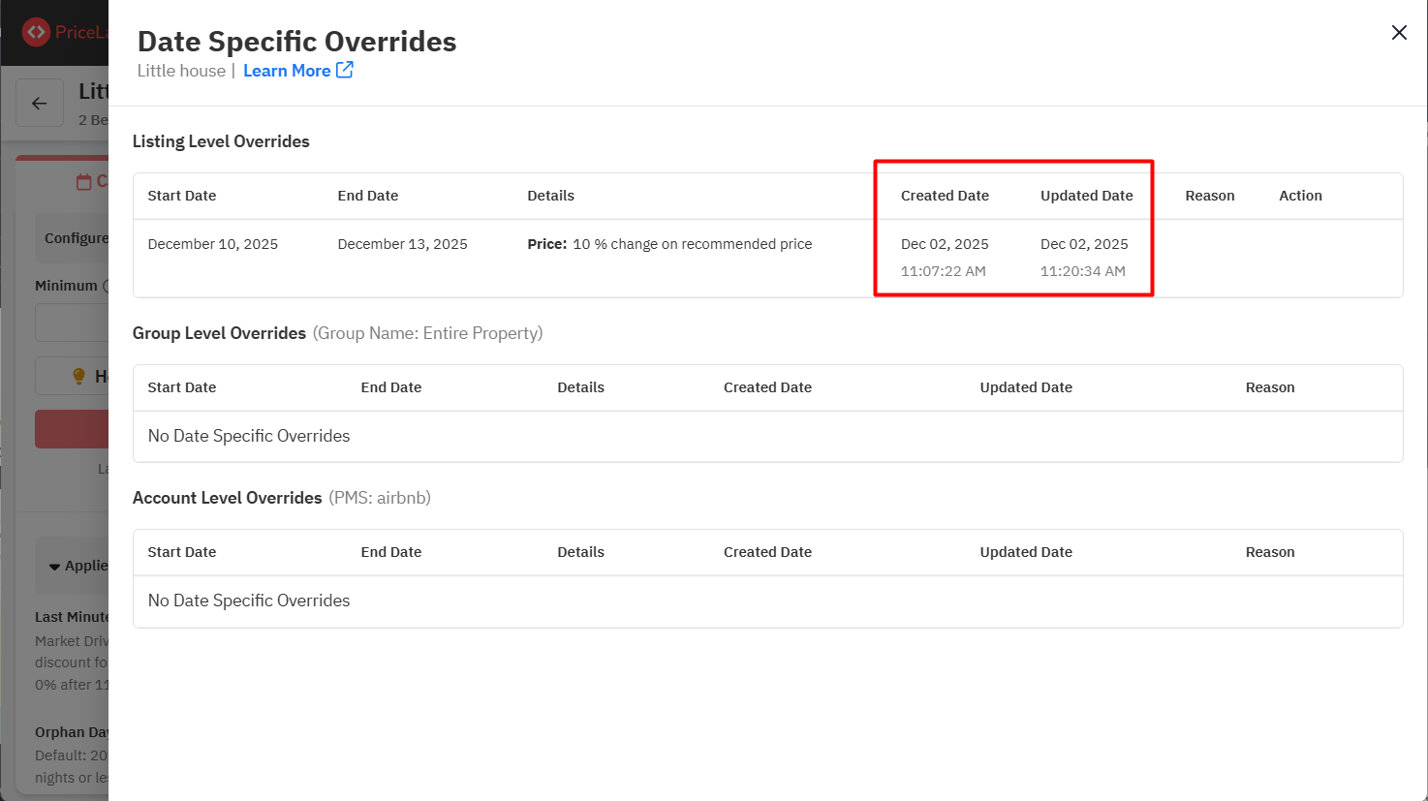Click Start Date header in Listing Level Overrides

[182, 196]
